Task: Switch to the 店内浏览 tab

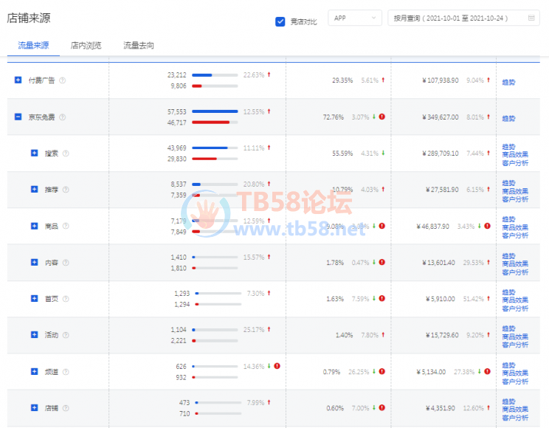Action: click(86, 46)
